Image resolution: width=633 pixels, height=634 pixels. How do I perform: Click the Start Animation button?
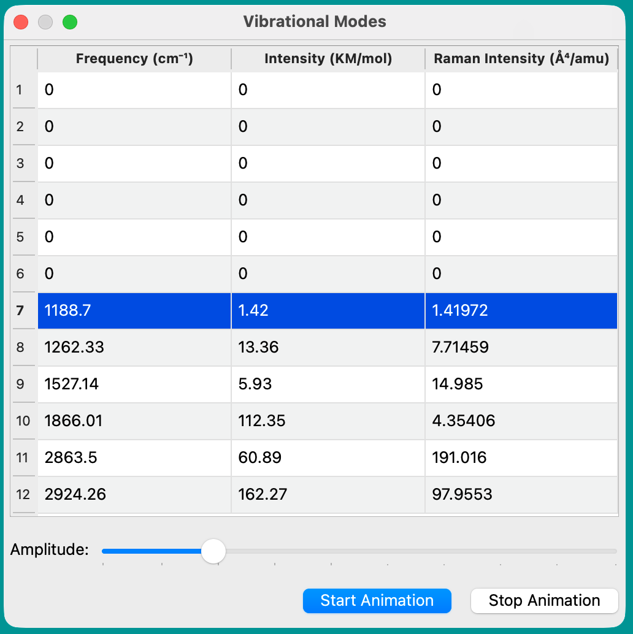[377, 600]
